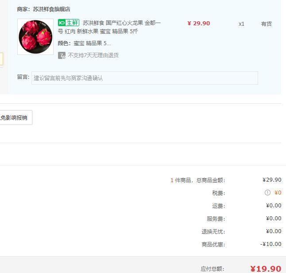Click the 应付总额 ¥19.90 total
The width and height of the screenshot is (286, 273).
(x=266, y=269)
